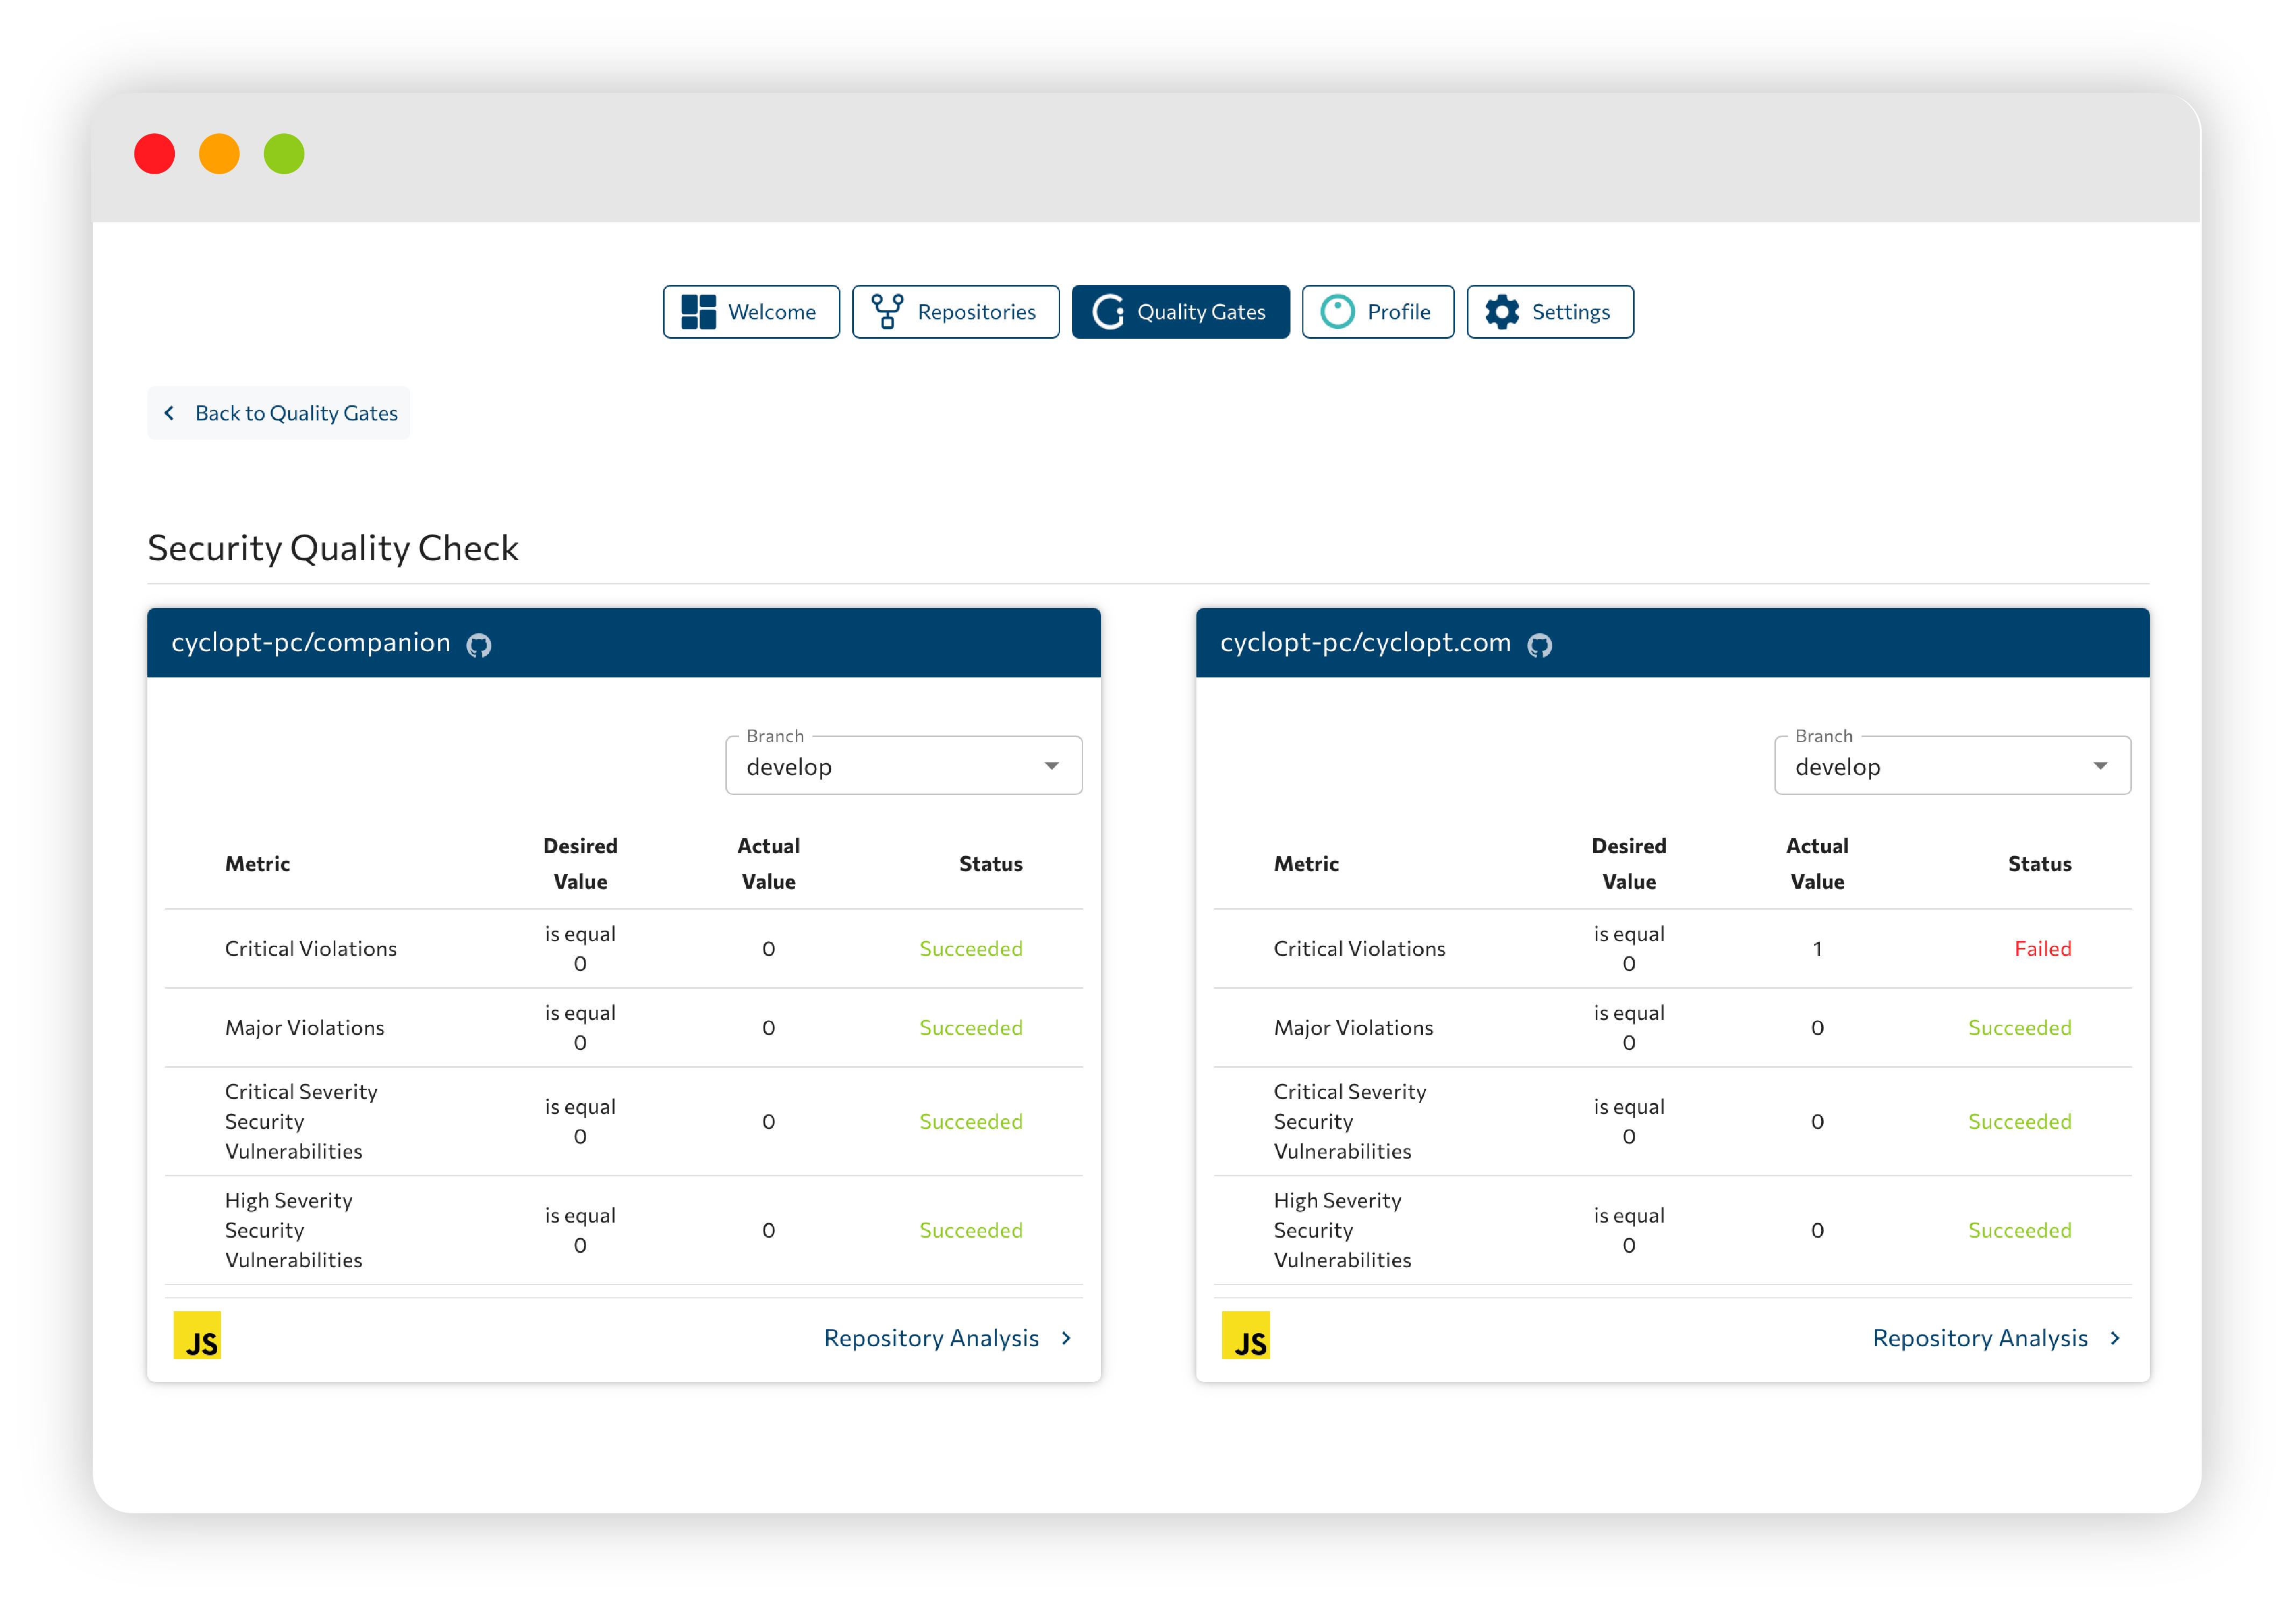Click Status column header in companion table
2296x1607 pixels.
pos(991,864)
